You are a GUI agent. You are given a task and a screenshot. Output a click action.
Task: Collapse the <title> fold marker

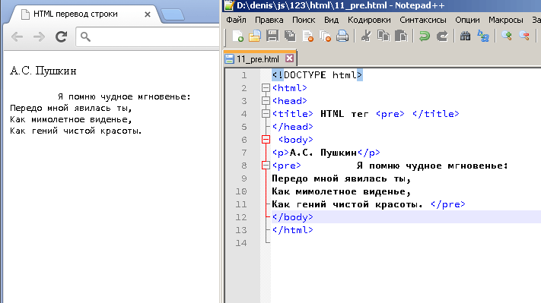(266, 114)
